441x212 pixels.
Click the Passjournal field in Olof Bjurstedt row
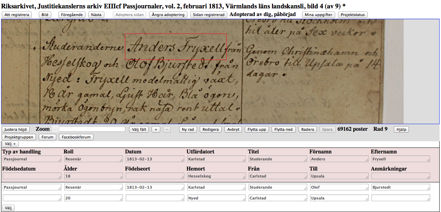point(32,187)
